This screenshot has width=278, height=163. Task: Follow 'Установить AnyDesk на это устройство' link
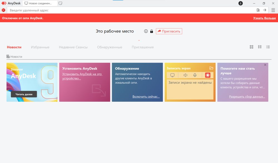click(82, 76)
